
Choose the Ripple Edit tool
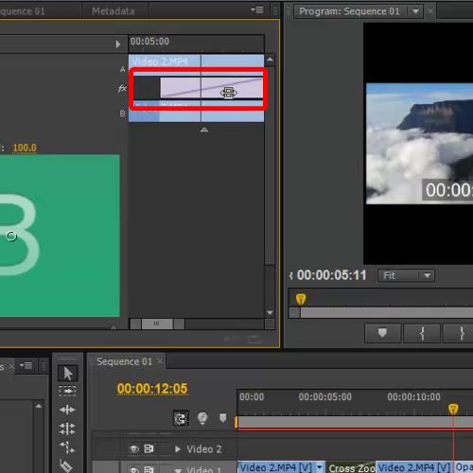pyautogui.click(x=67, y=410)
